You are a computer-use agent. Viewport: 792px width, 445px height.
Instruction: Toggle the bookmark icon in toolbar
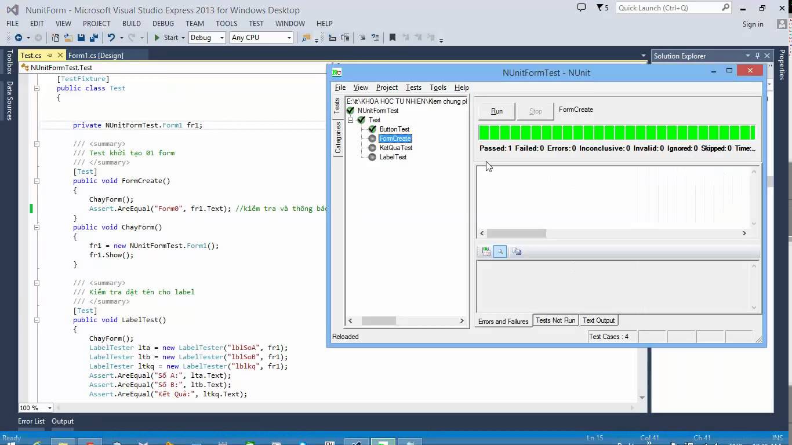393,38
